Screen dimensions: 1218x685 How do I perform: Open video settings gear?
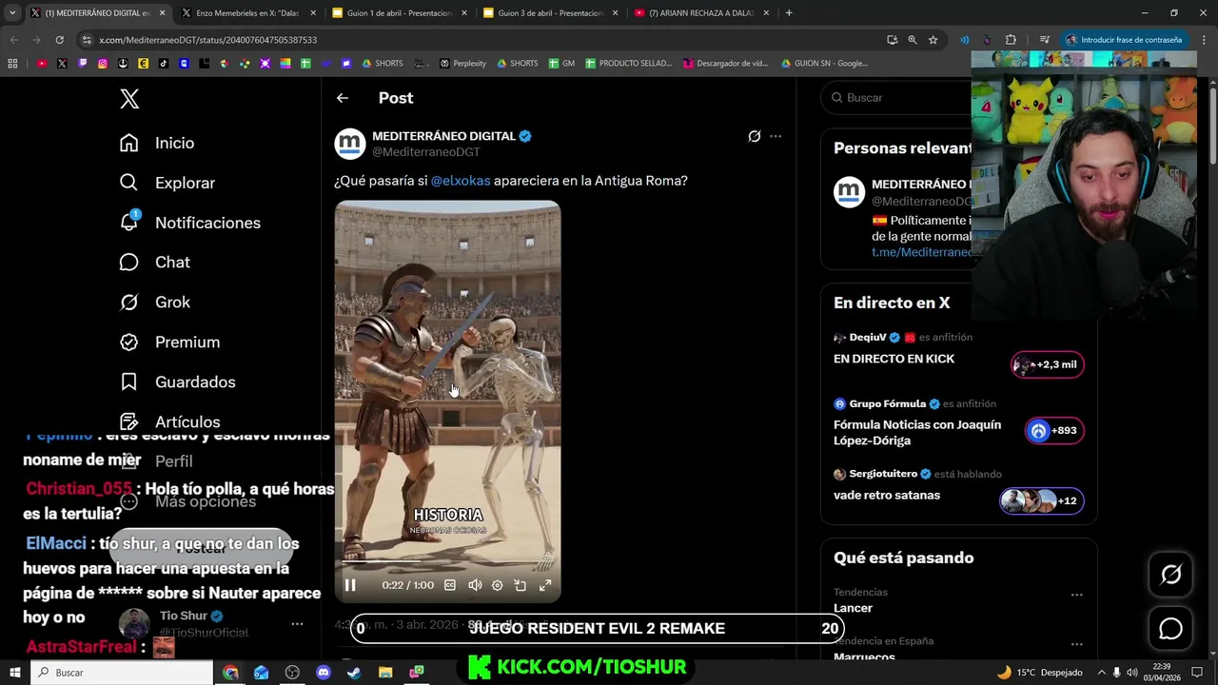click(497, 585)
